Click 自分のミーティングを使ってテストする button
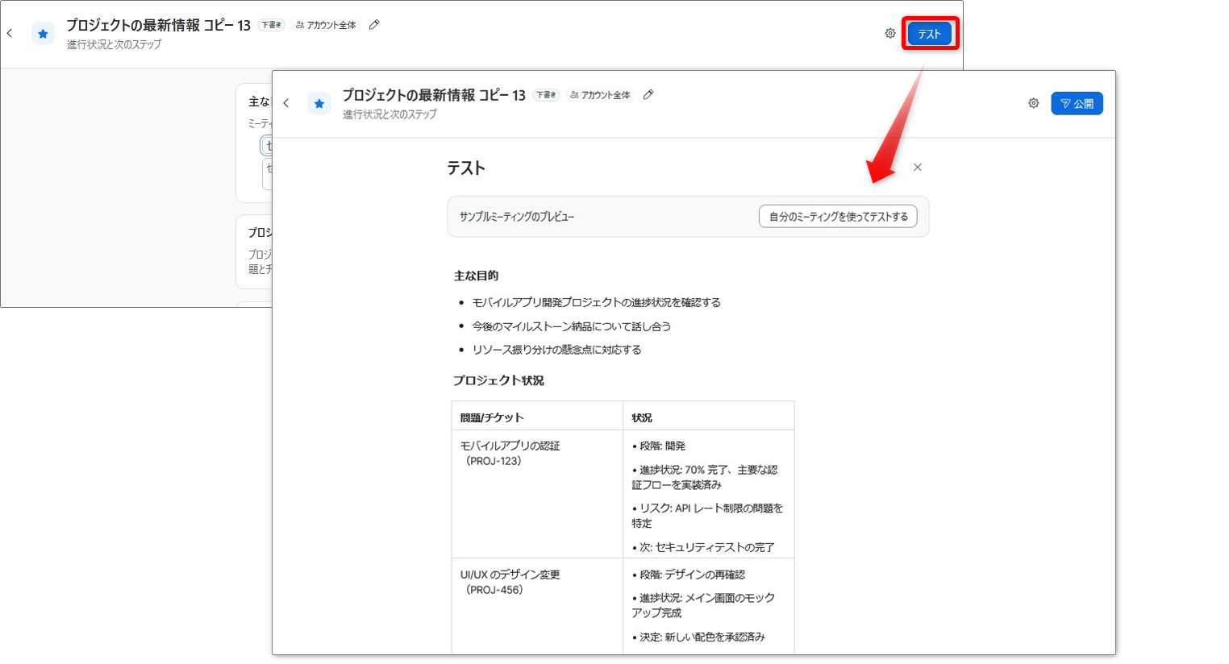This screenshot has height=664, width=1229. click(x=838, y=217)
